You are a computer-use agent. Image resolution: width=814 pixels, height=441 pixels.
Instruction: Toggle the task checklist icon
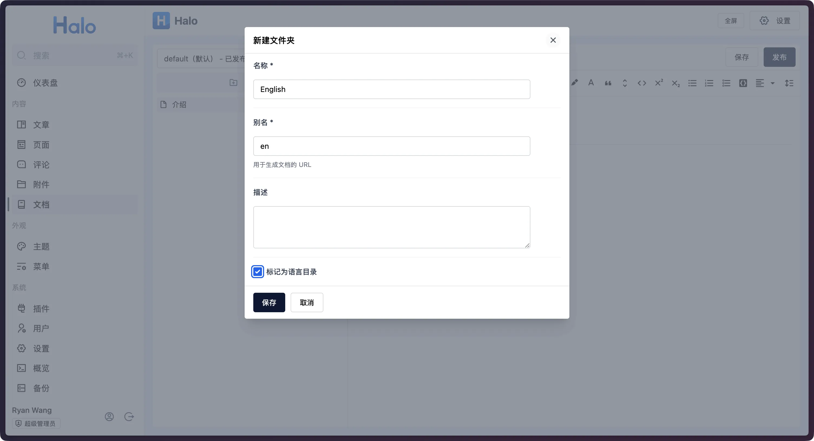(726, 83)
